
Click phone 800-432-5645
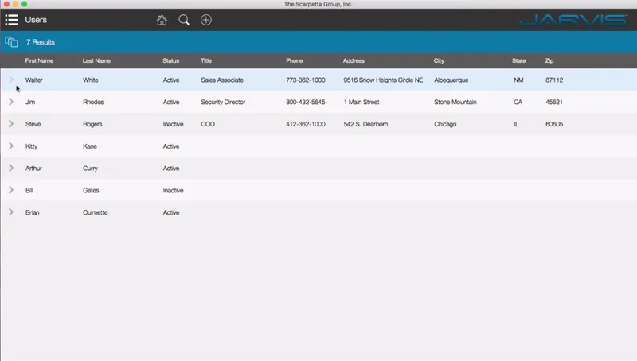tap(306, 102)
